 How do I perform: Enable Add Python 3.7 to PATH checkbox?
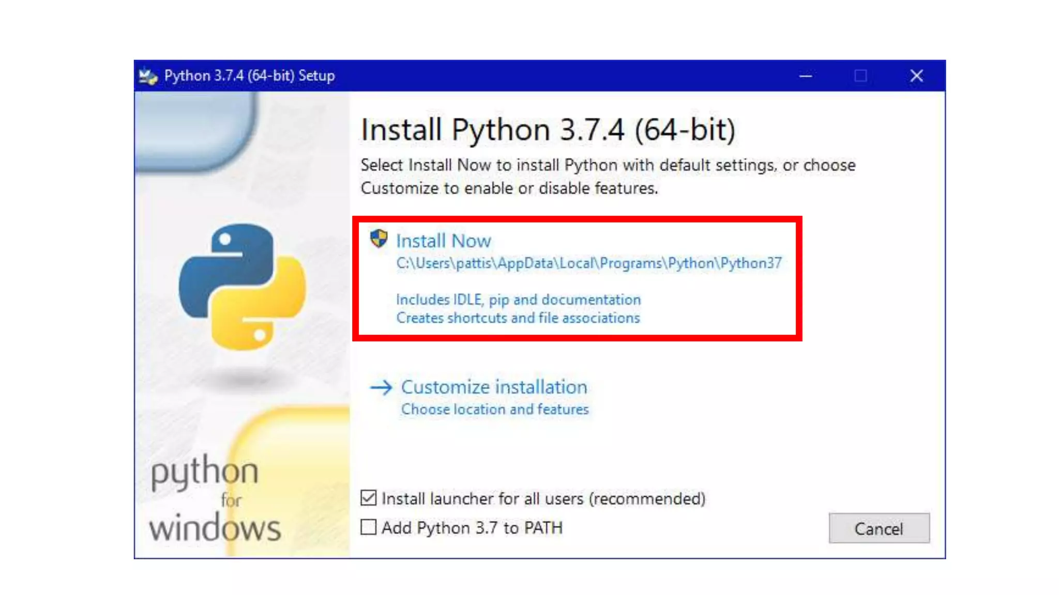pos(369,527)
